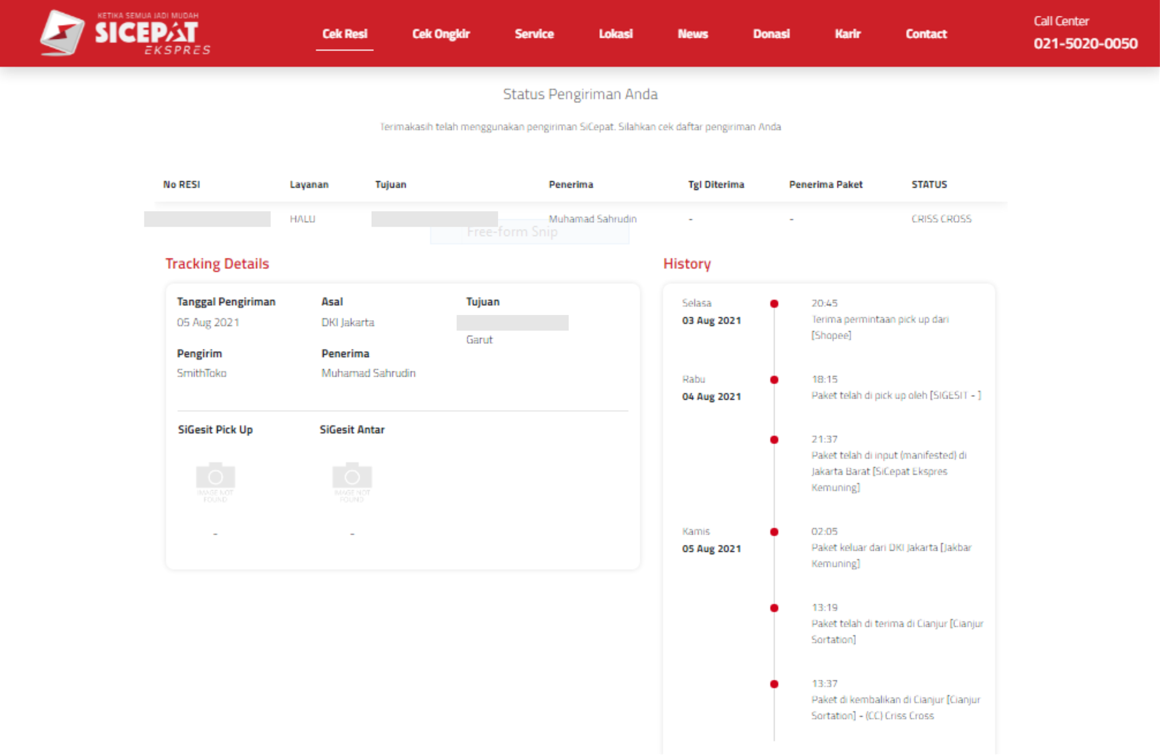Image resolution: width=1160 pixels, height=755 pixels.
Task: Click the SiCepat Ekspres logo
Action: coord(125,33)
